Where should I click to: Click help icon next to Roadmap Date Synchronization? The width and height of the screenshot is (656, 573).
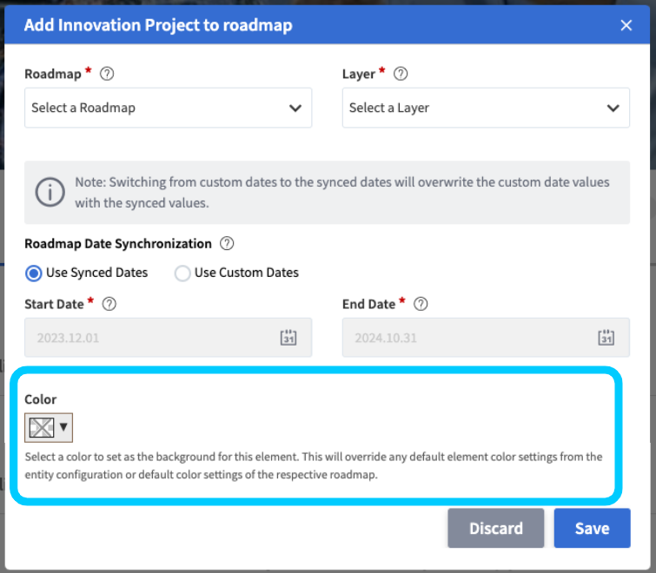(228, 244)
